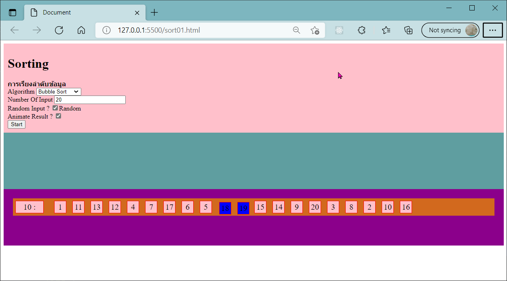
Task: Click the number box 1
Action: [60, 207]
